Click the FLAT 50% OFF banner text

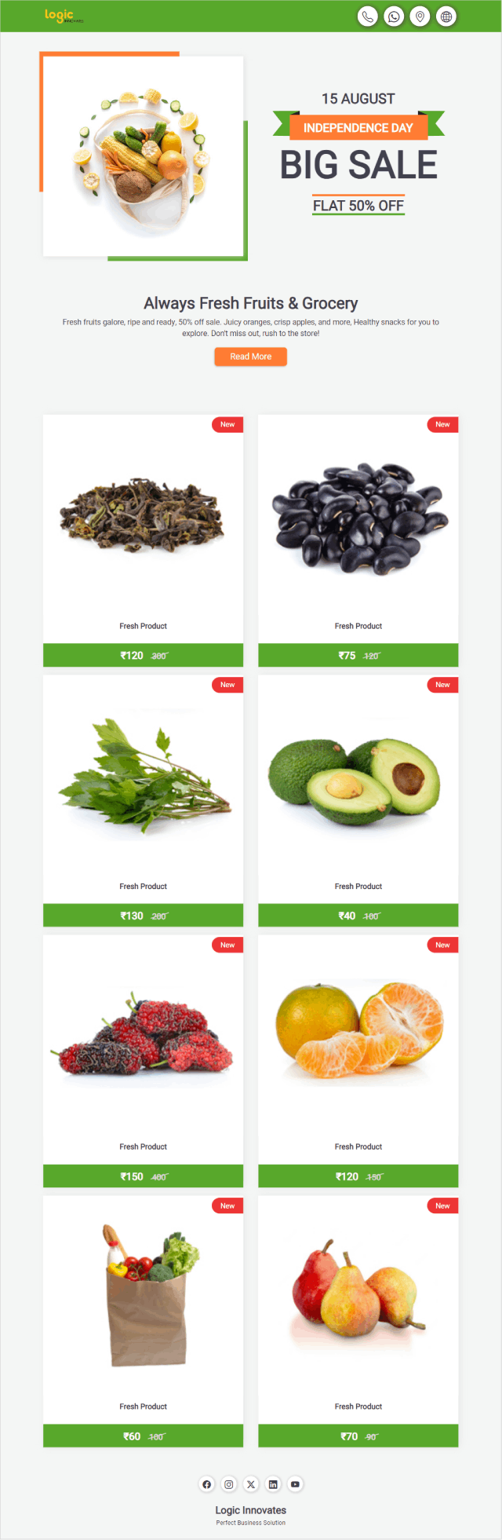click(358, 206)
